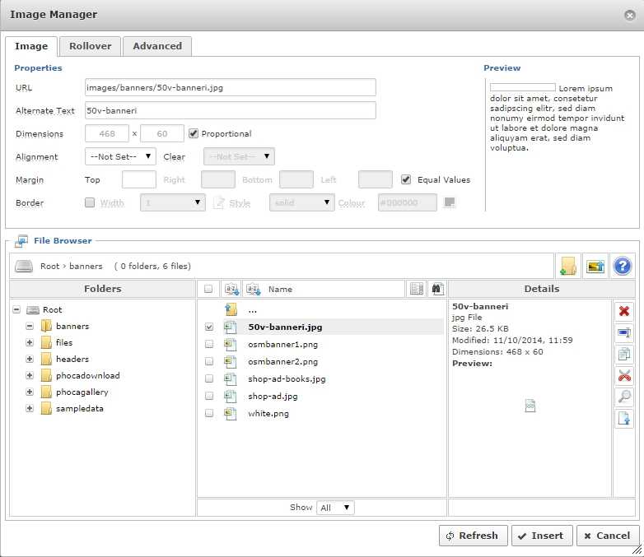The width and height of the screenshot is (644, 557).
Task: Cut the selected file with scissors icon
Action: pyautogui.click(x=623, y=376)
